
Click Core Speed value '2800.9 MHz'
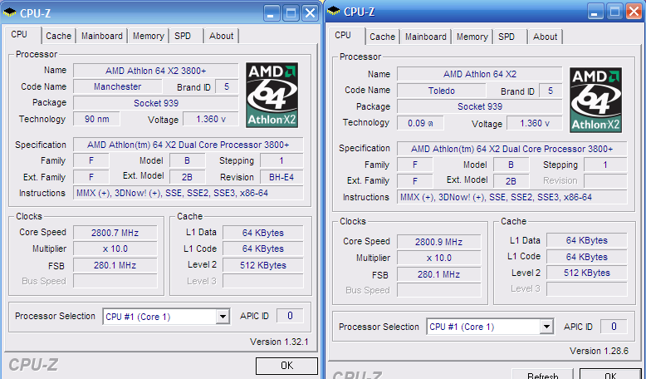pos(438,242)
